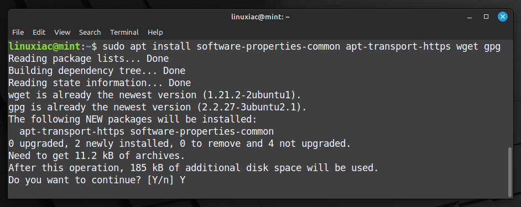The height and width of the screenshot is (207, 521).
Task: Click apt-transport-https in the NEW packages list
Action: point(72,132)
